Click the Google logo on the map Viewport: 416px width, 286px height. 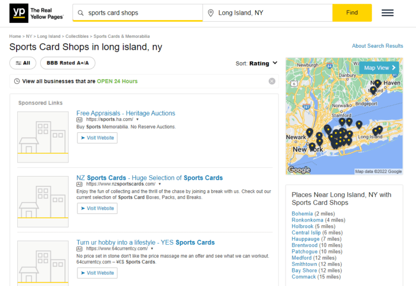pyautogui.click(x=299, y=170)
